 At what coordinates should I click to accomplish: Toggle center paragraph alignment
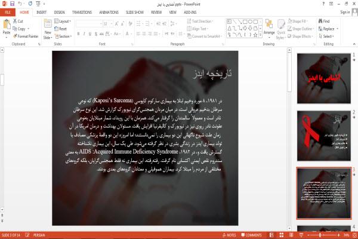144,34
